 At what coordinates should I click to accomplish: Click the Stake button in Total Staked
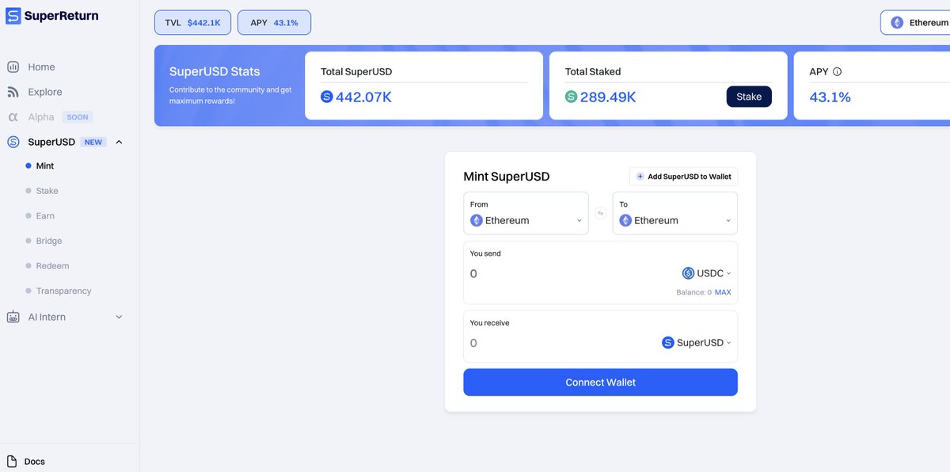[x=749, y=97]
